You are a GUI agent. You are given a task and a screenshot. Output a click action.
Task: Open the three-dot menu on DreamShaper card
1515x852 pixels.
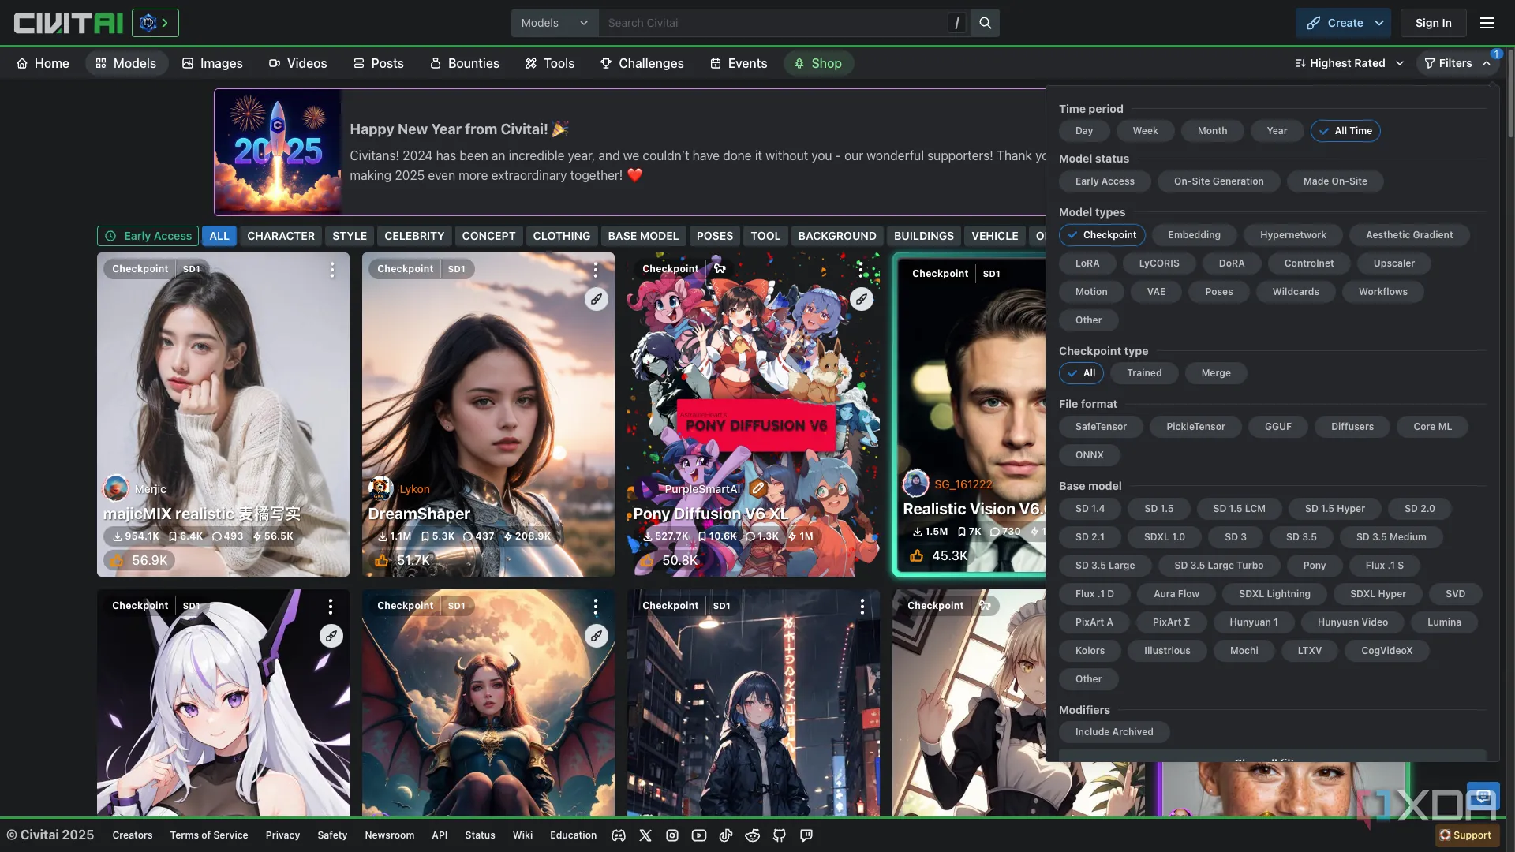tap(596, 270)
